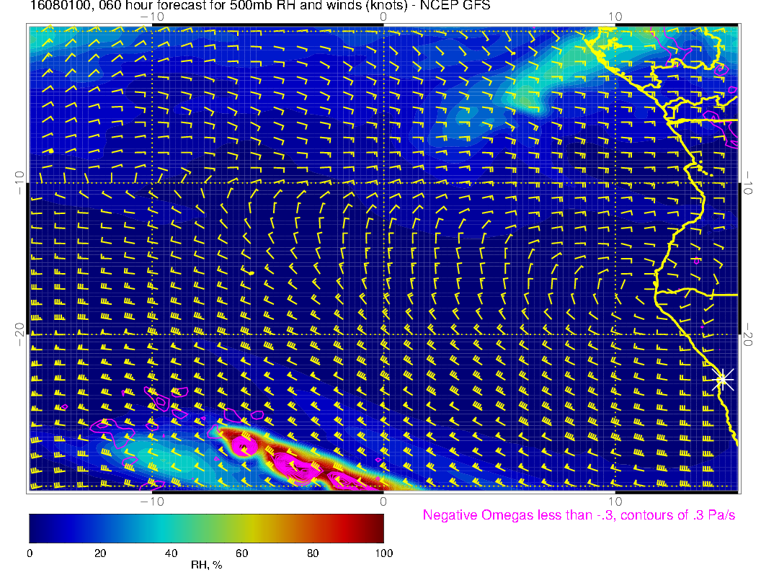
Task: Click the "-10" longitude label on top axis
Action: [152, 17]
